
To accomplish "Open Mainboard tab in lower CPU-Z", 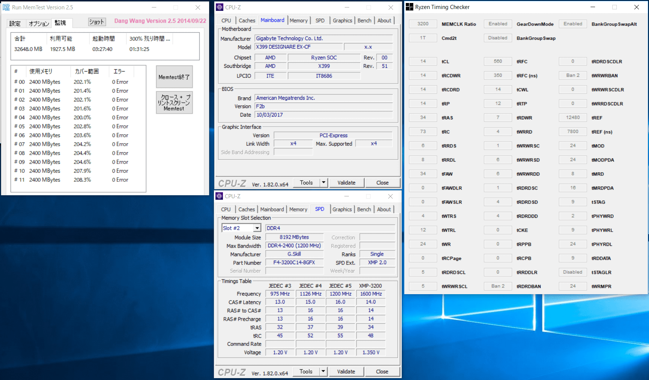I will [272, 209].
